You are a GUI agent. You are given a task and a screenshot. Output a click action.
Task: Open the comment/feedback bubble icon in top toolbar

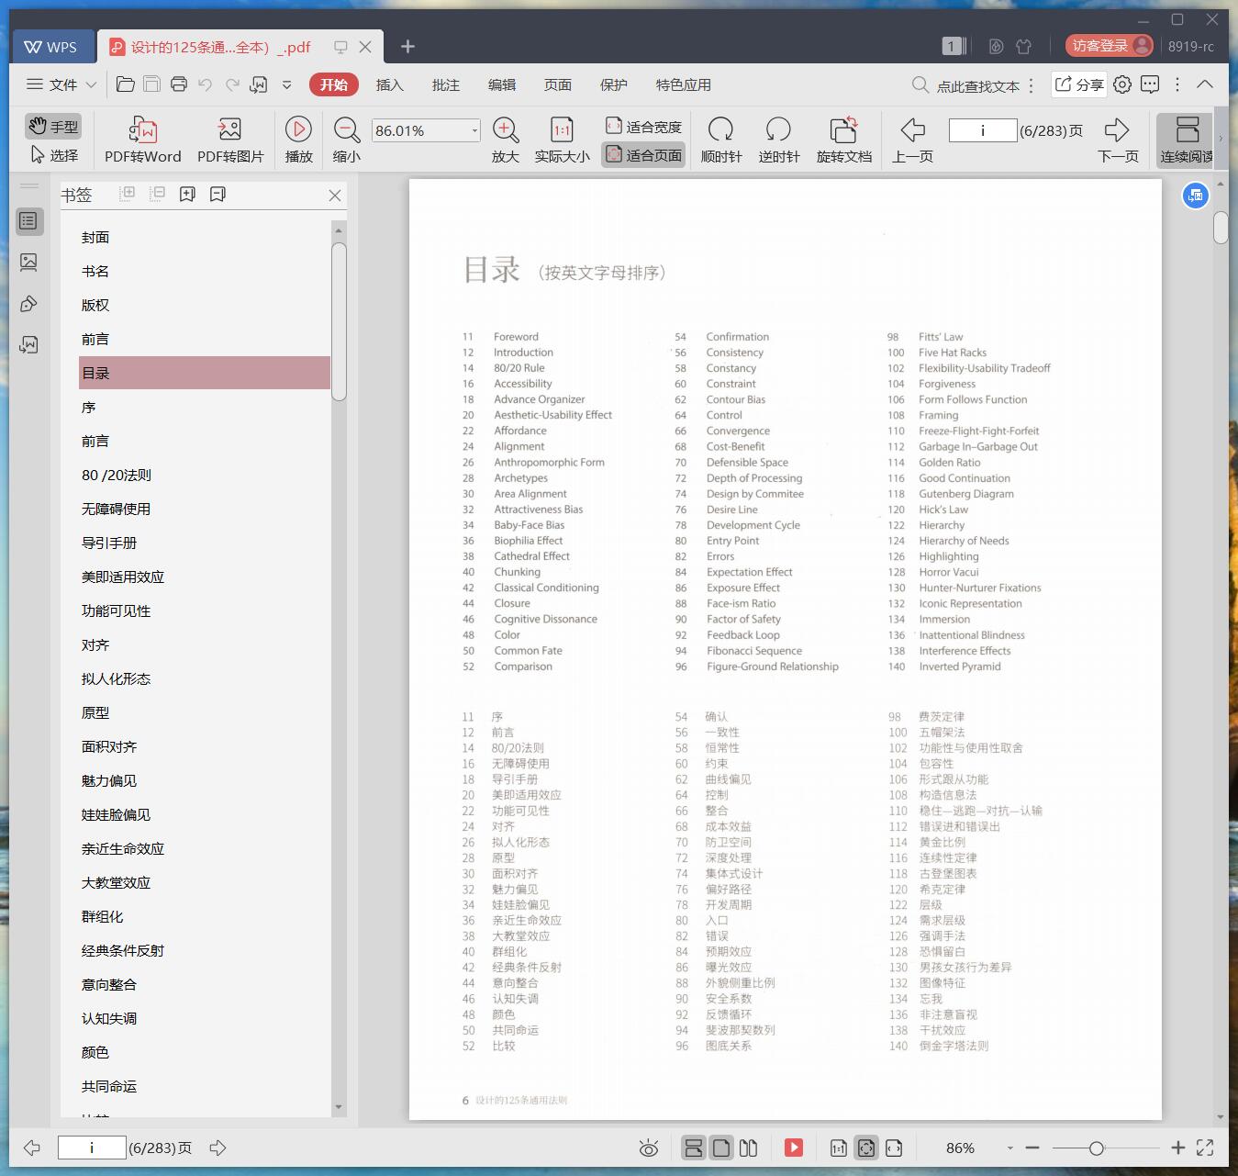[x=1150, y=84]
